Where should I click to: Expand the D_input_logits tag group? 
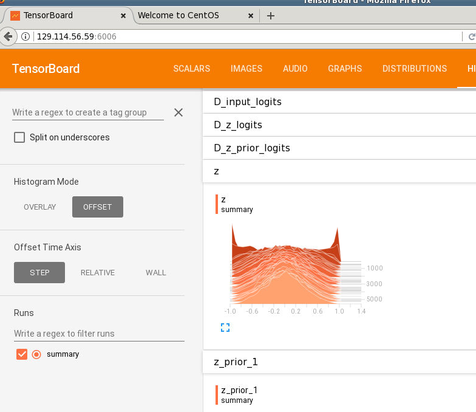(339, 102)
